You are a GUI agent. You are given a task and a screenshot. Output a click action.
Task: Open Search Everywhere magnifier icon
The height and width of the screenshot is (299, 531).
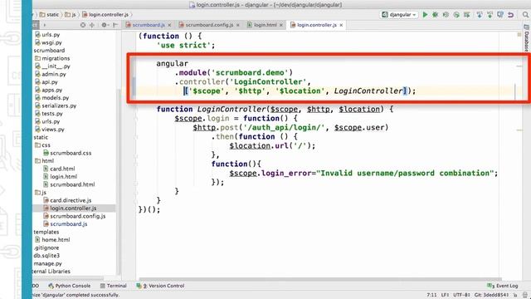[525, 15]
